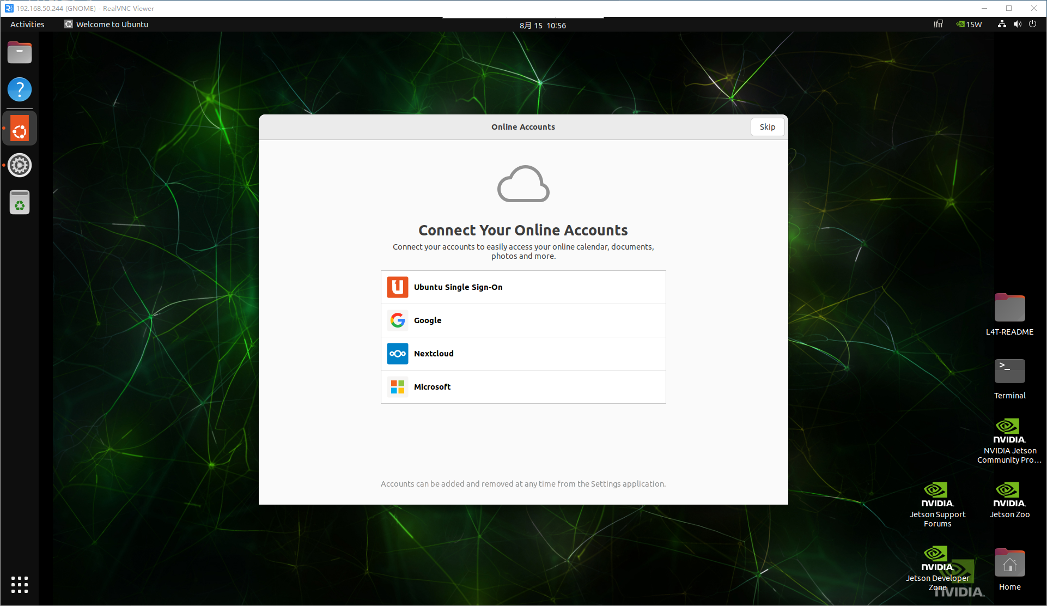Open Settings gear in dock
The image size is (1047, 606).
[x=20, y=165]
